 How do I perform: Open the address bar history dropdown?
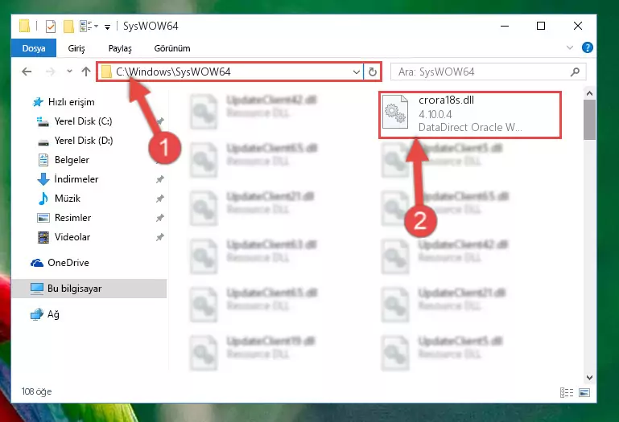point(356,72)
